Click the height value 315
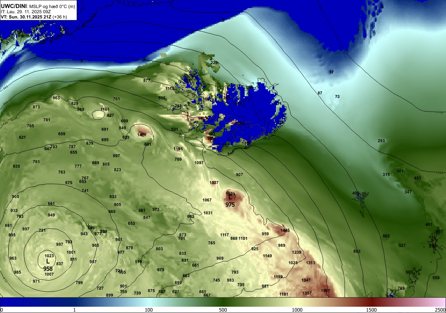This screenshot has height=313, width=446. pyautogui.click(x=386, y=175)
